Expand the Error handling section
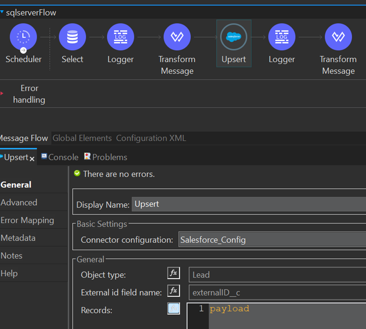366x329 pixels. pyautogui.click(x=2, y=93)
